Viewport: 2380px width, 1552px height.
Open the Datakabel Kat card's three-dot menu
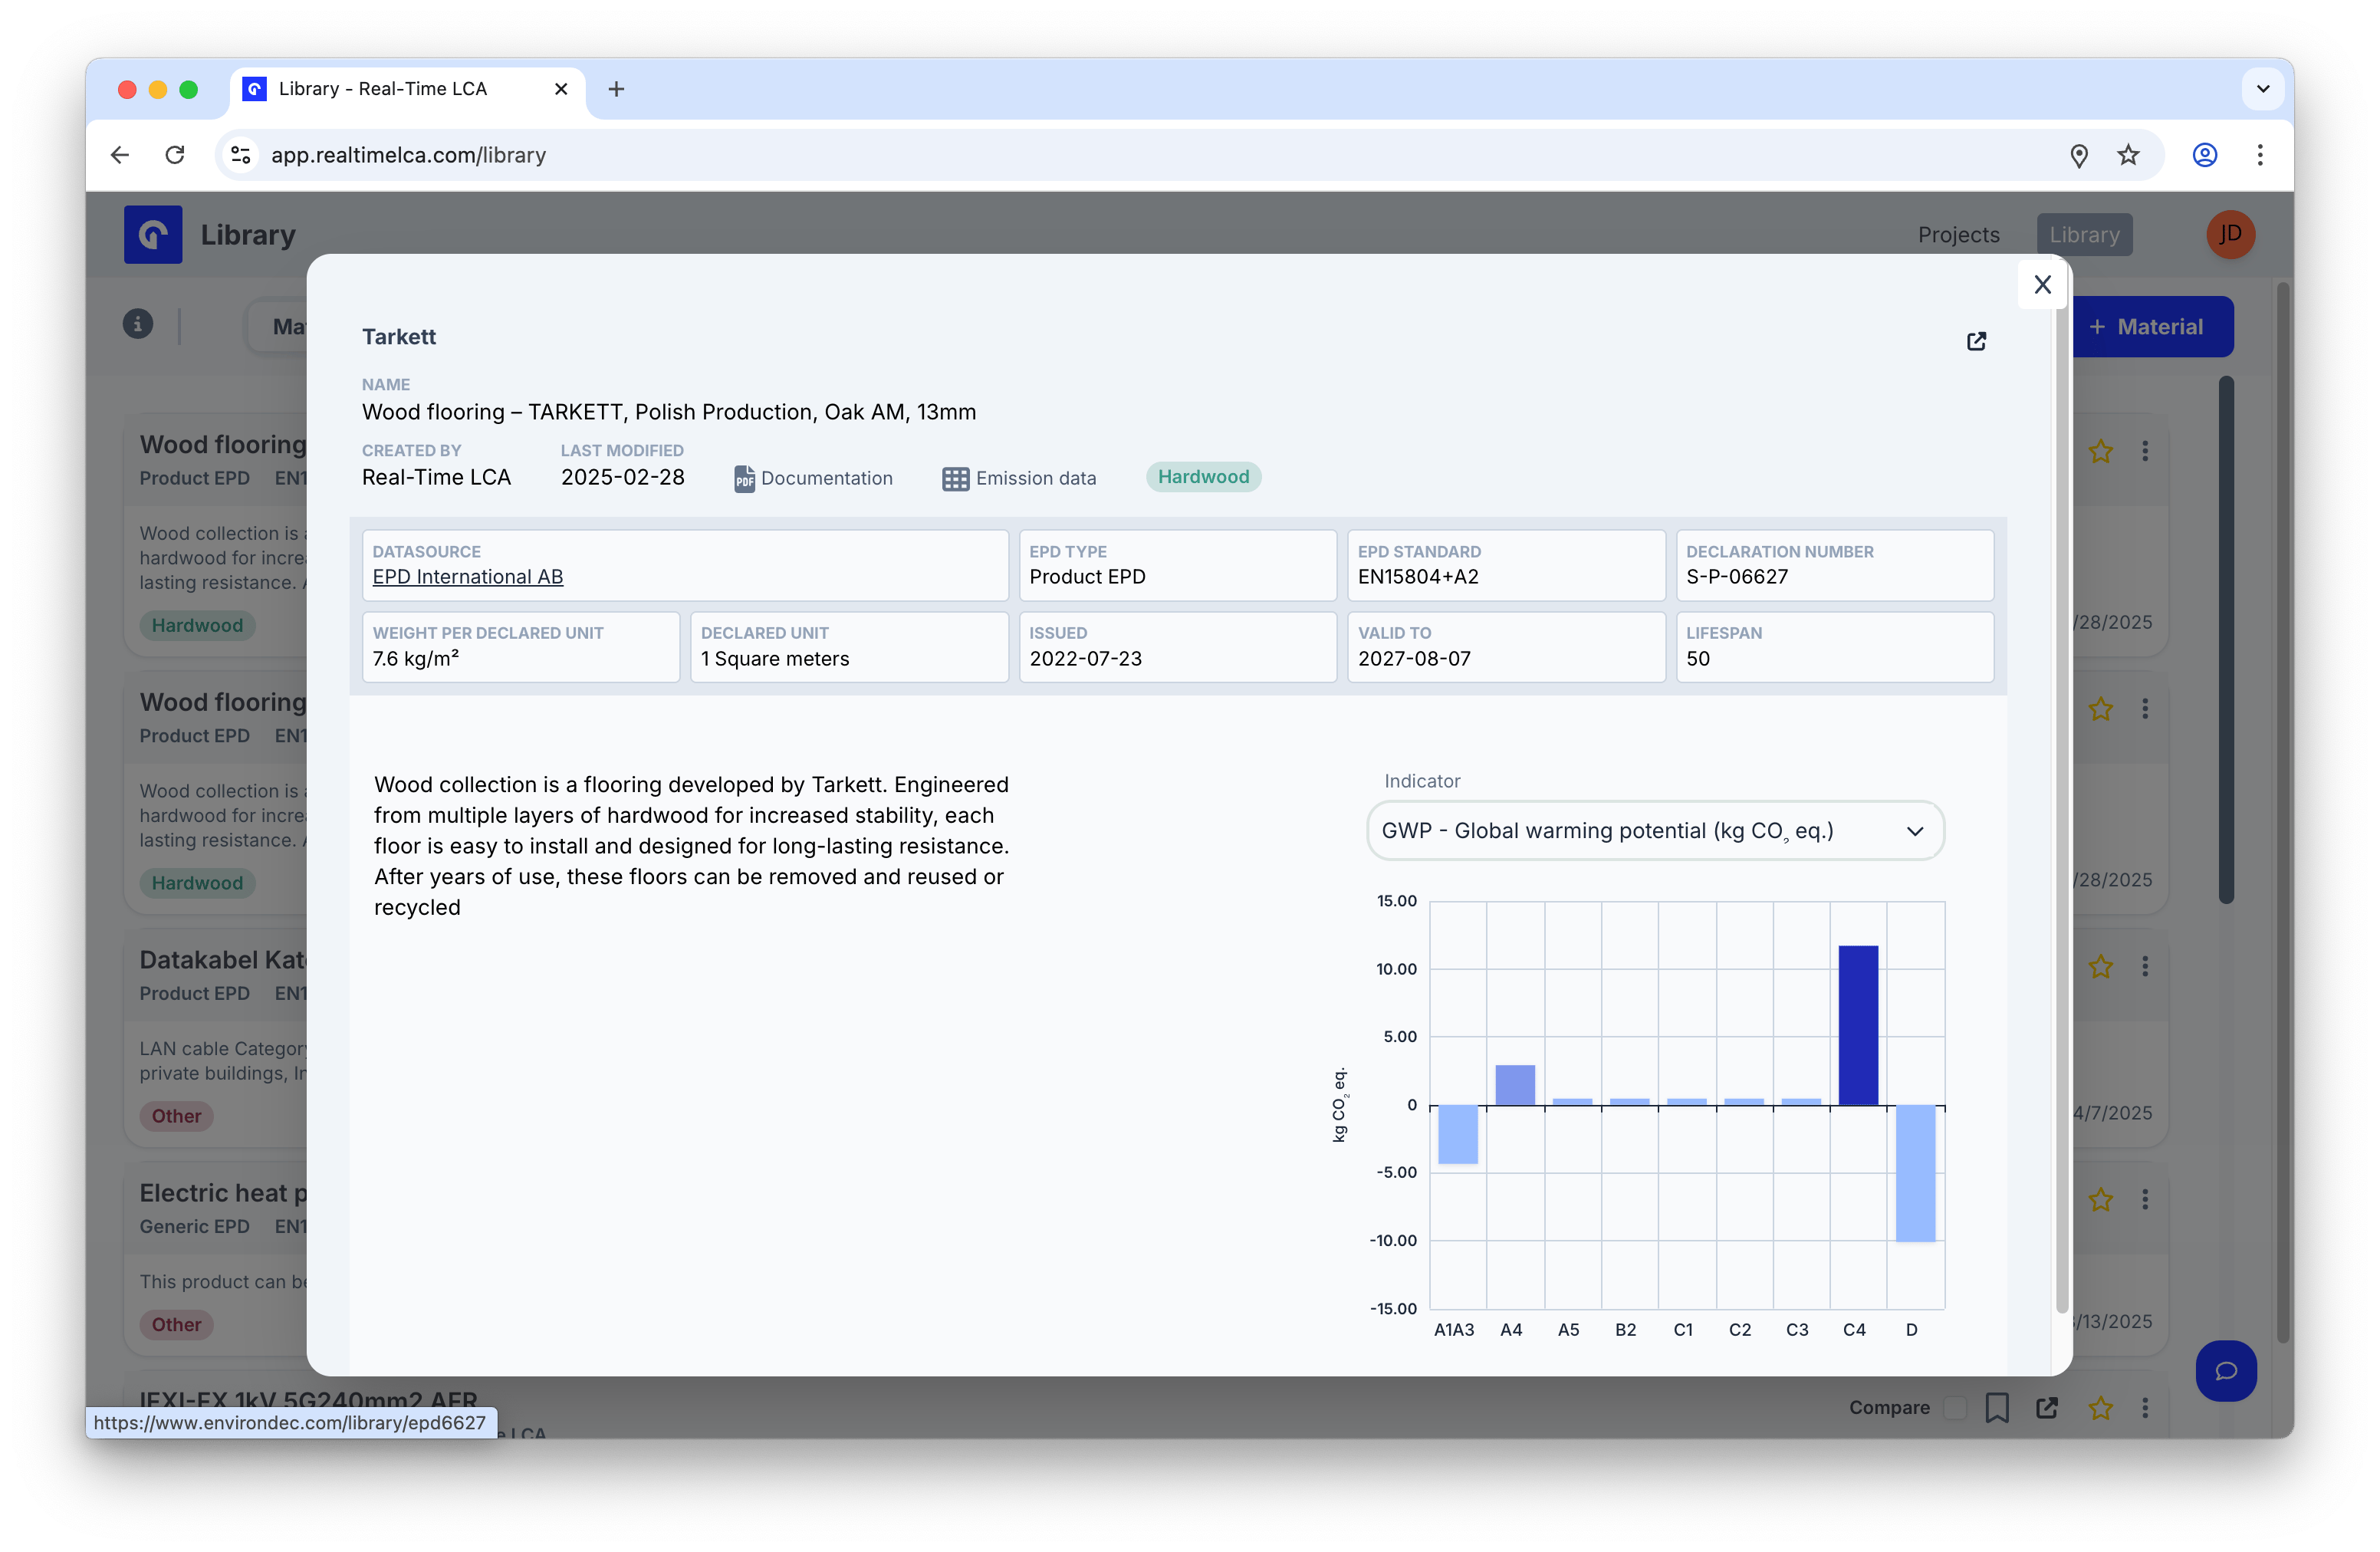[x=2145, y=967]
